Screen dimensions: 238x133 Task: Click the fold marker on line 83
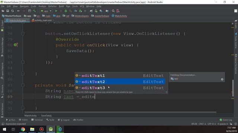tap(23, 62)
